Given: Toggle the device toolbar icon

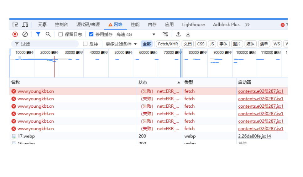Looking at the screenshot, I should (25, 25).
